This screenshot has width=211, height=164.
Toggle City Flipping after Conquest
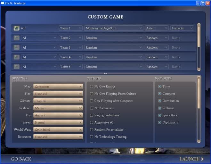[92, 101]
